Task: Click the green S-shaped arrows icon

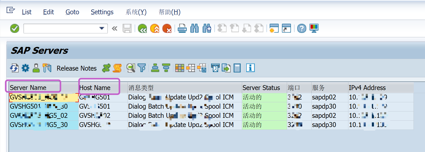Action: [x=106, y=68]
